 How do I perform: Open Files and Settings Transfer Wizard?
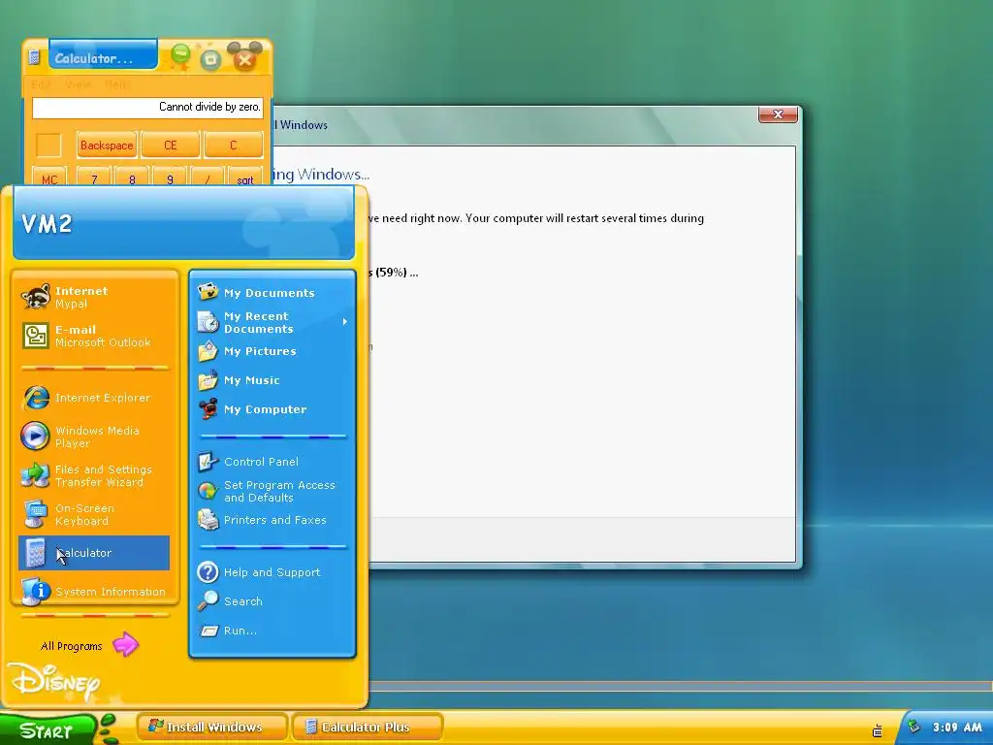pyautogui.click(x=94, y=475)
